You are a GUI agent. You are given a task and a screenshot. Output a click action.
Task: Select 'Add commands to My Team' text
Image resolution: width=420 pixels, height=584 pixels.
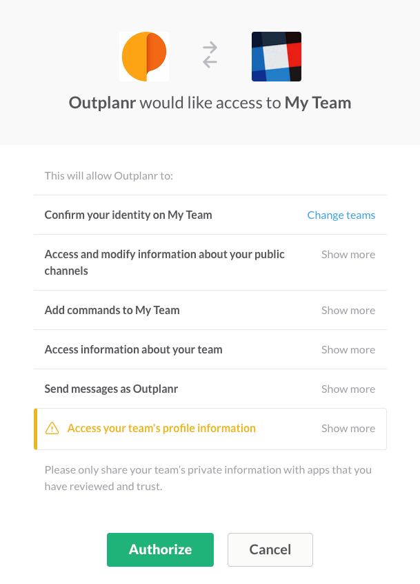pyautogui.click(x=112, y=310)
